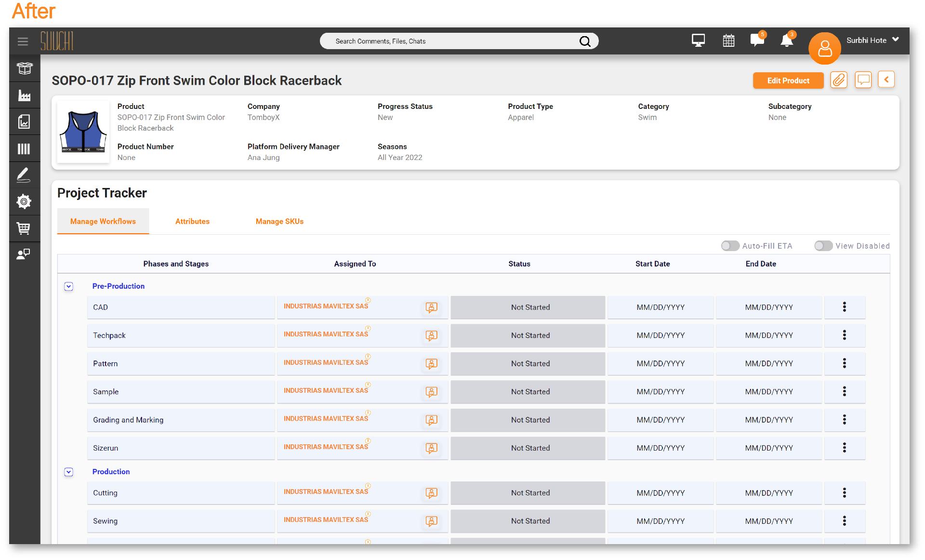Image resolution: width=925 pixels, height=560 pixels.
Task: Toggle the Auto-Fill ETA switch
Action: point(730,246)
